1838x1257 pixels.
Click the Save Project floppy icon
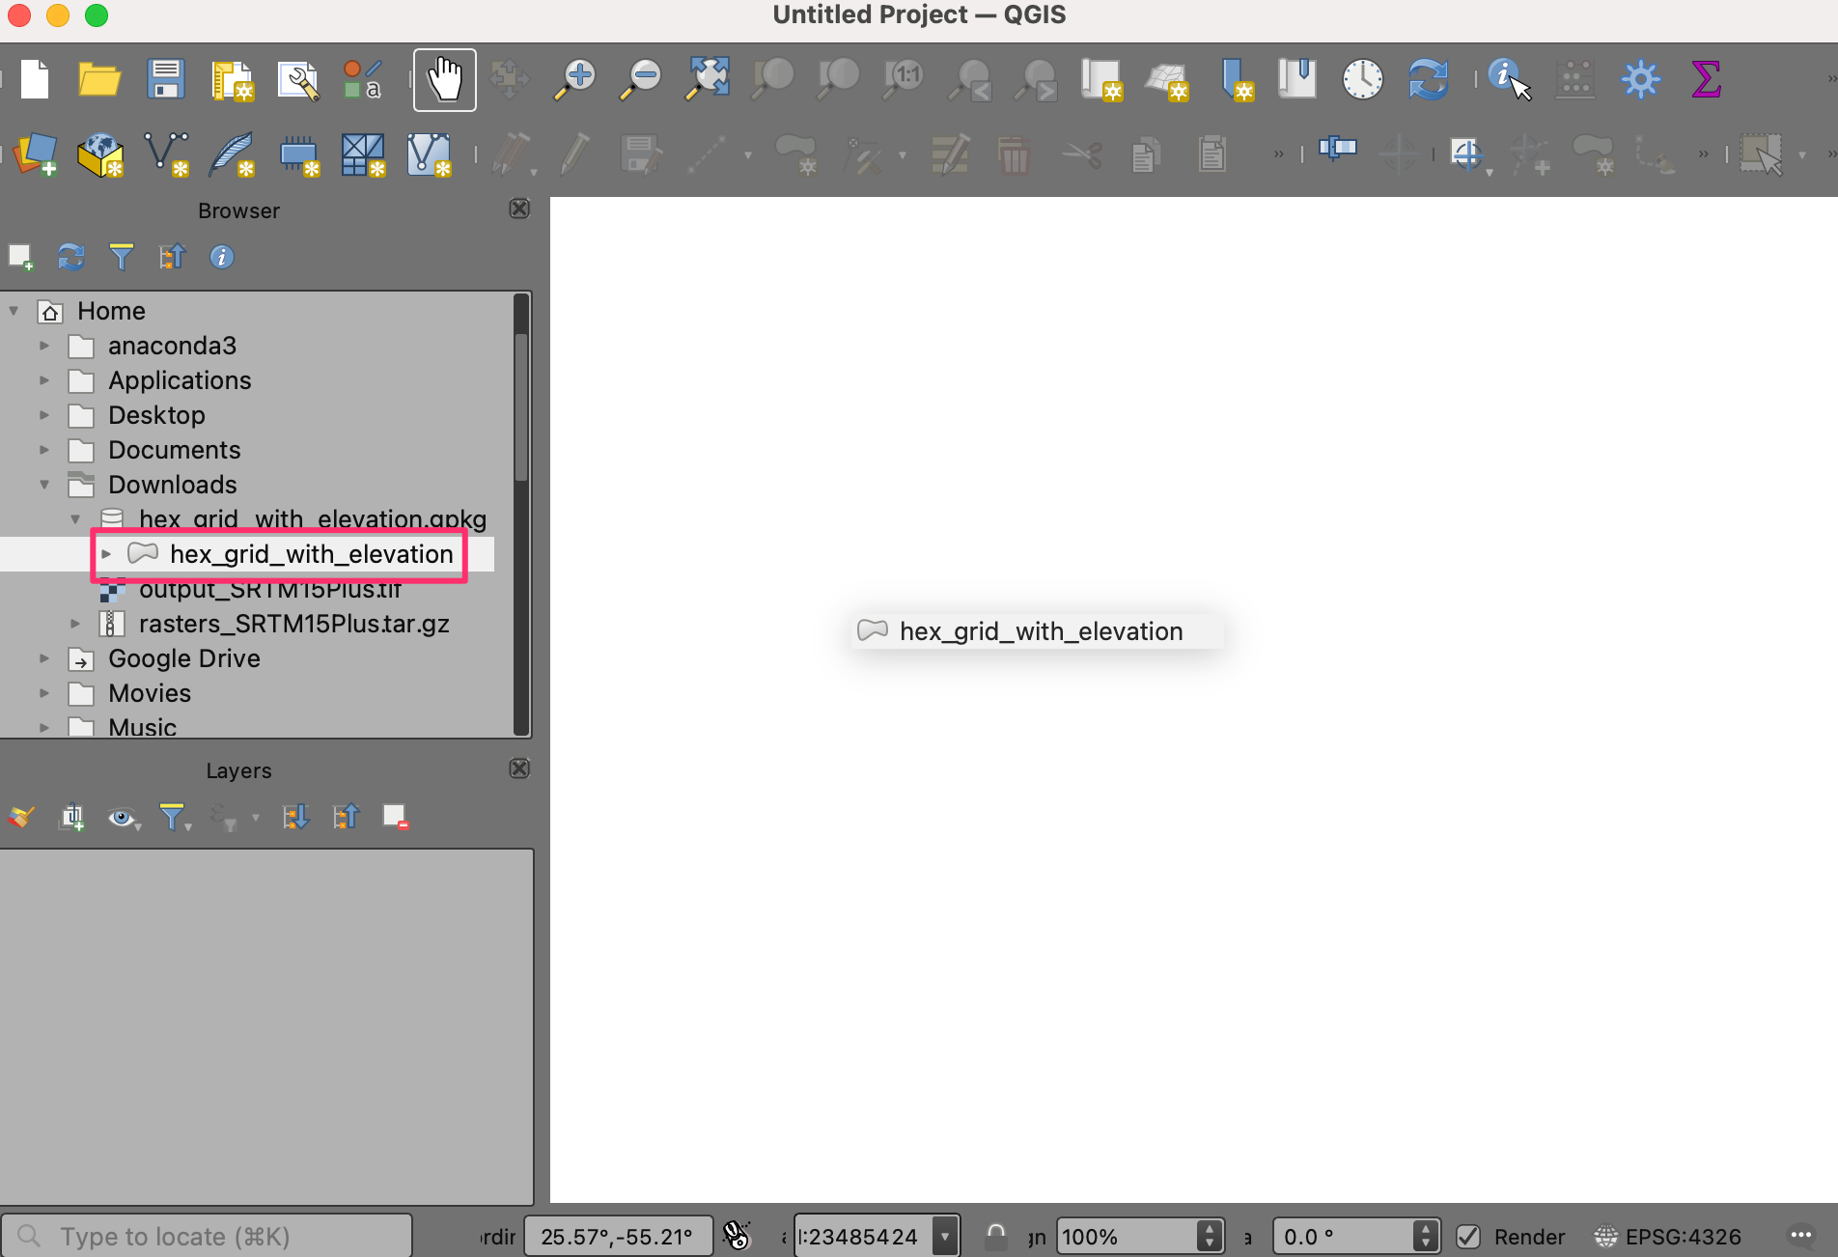coord(165,79)
